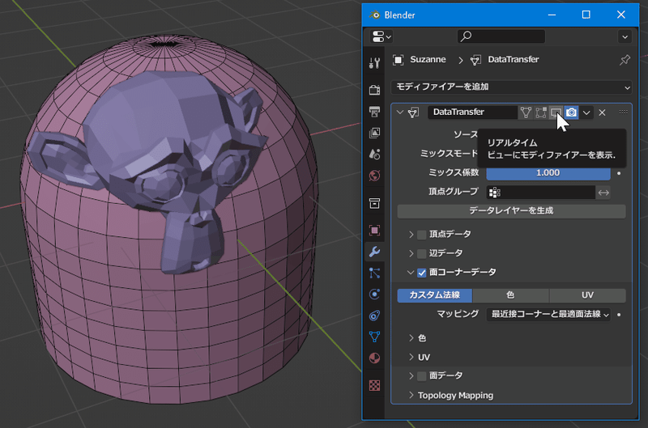Uncheck the 面コーナーデータ checkbox

421,273
